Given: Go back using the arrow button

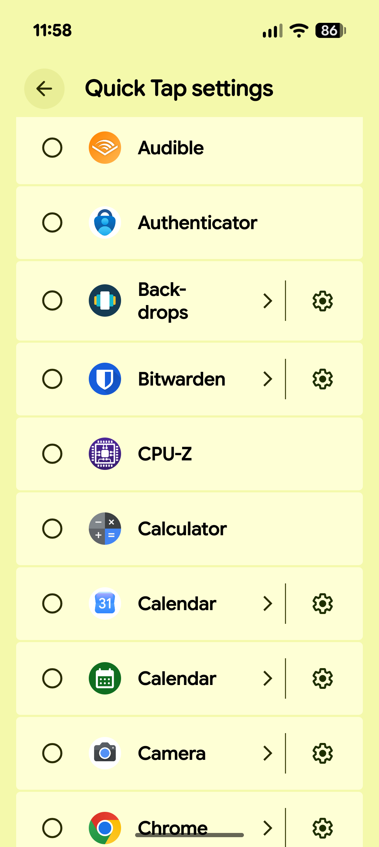Looking at the screenshot, I should 44,89.
